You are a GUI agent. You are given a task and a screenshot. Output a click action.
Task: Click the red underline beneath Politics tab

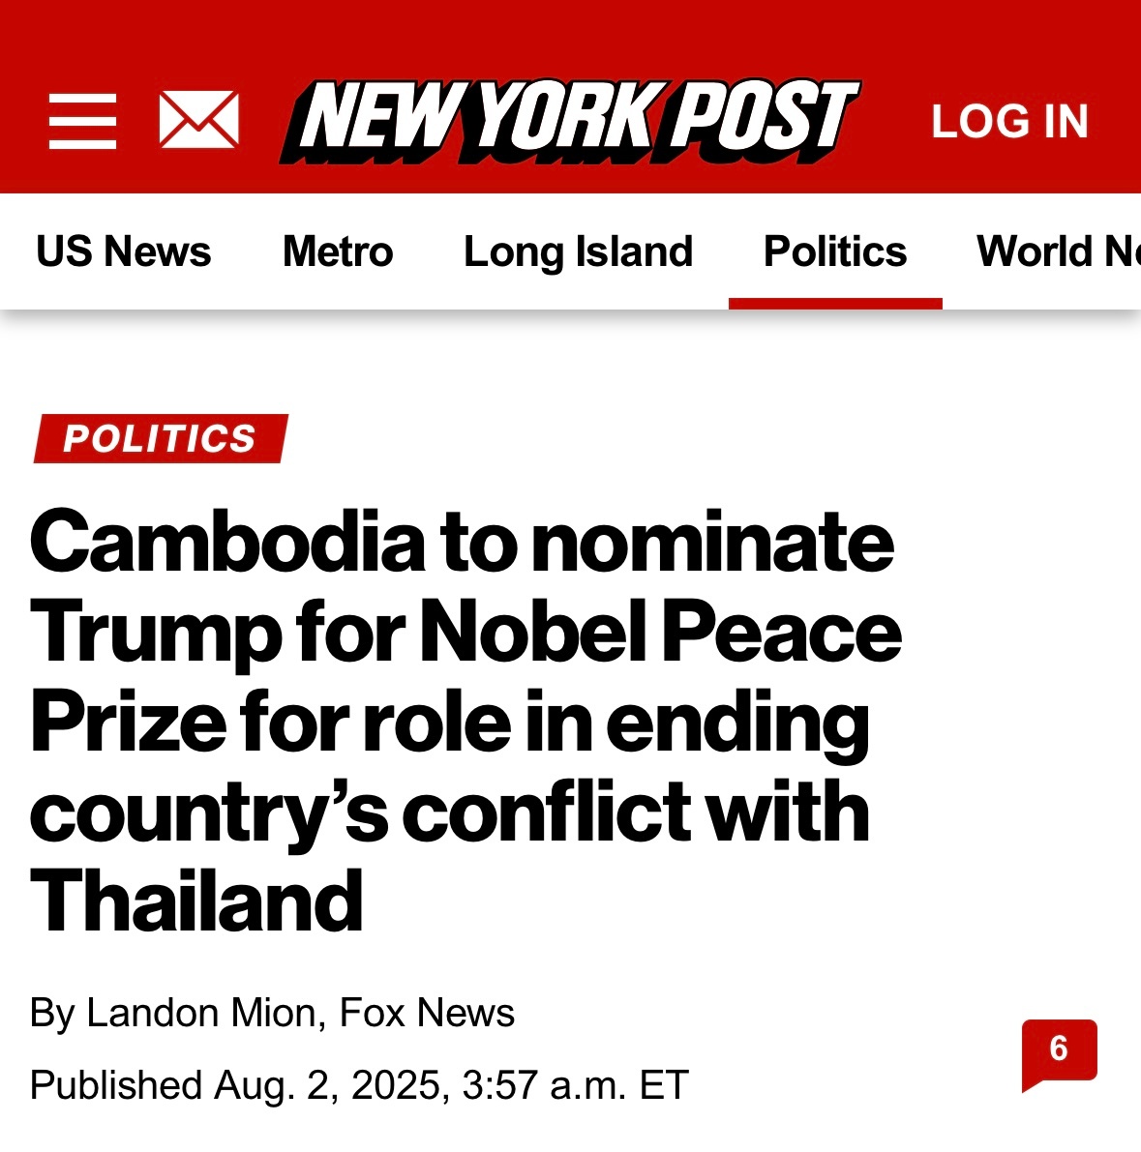(x=834, y=304)
